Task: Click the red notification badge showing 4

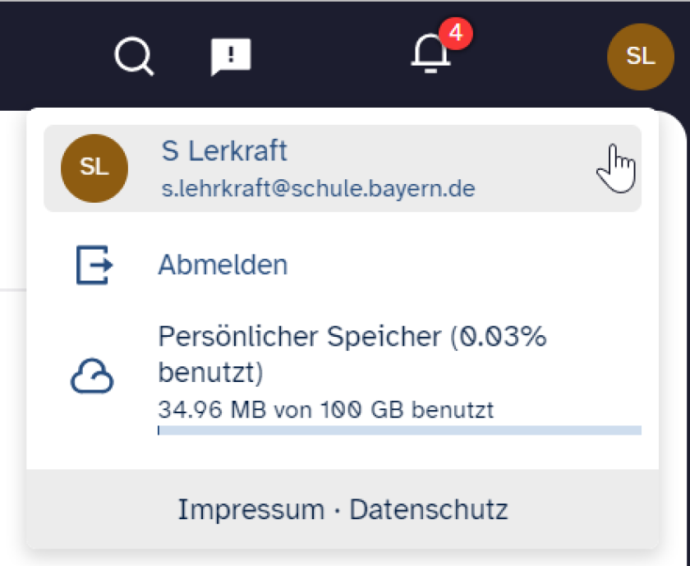Action: pos(455,34)
